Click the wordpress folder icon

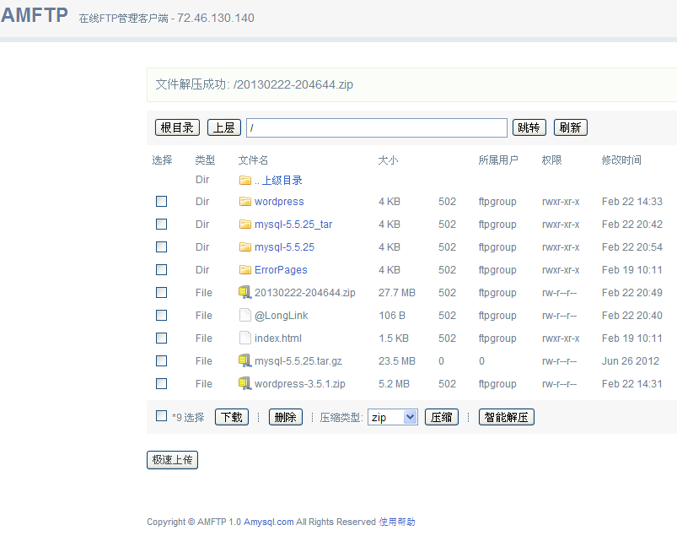pyautogui.click(x=245, y=202)
